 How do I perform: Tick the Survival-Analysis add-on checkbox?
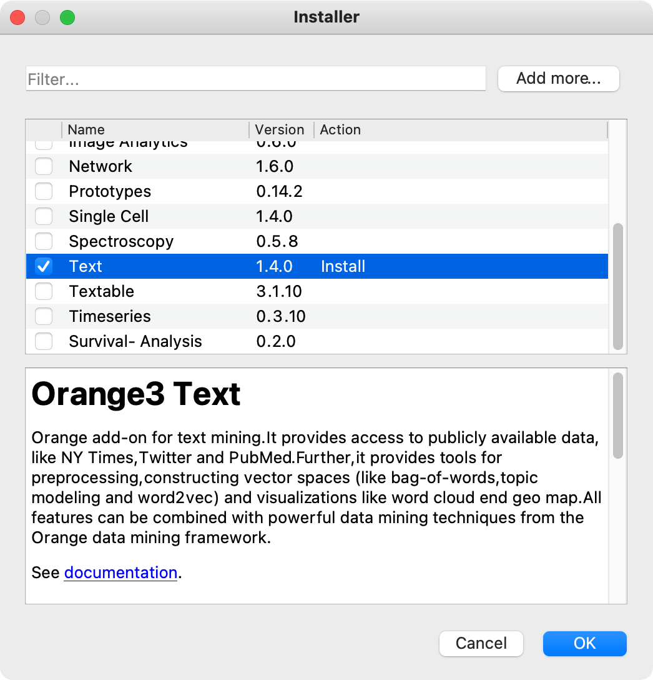(44, 341)
